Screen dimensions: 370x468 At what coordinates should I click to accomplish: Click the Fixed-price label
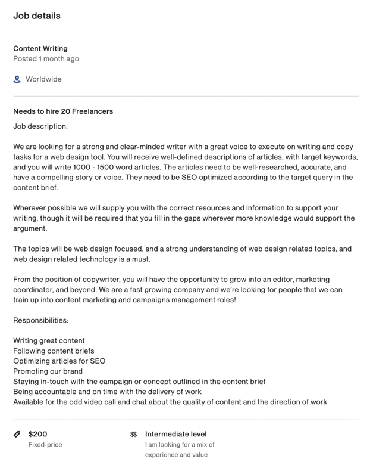(x=45, y=444)
